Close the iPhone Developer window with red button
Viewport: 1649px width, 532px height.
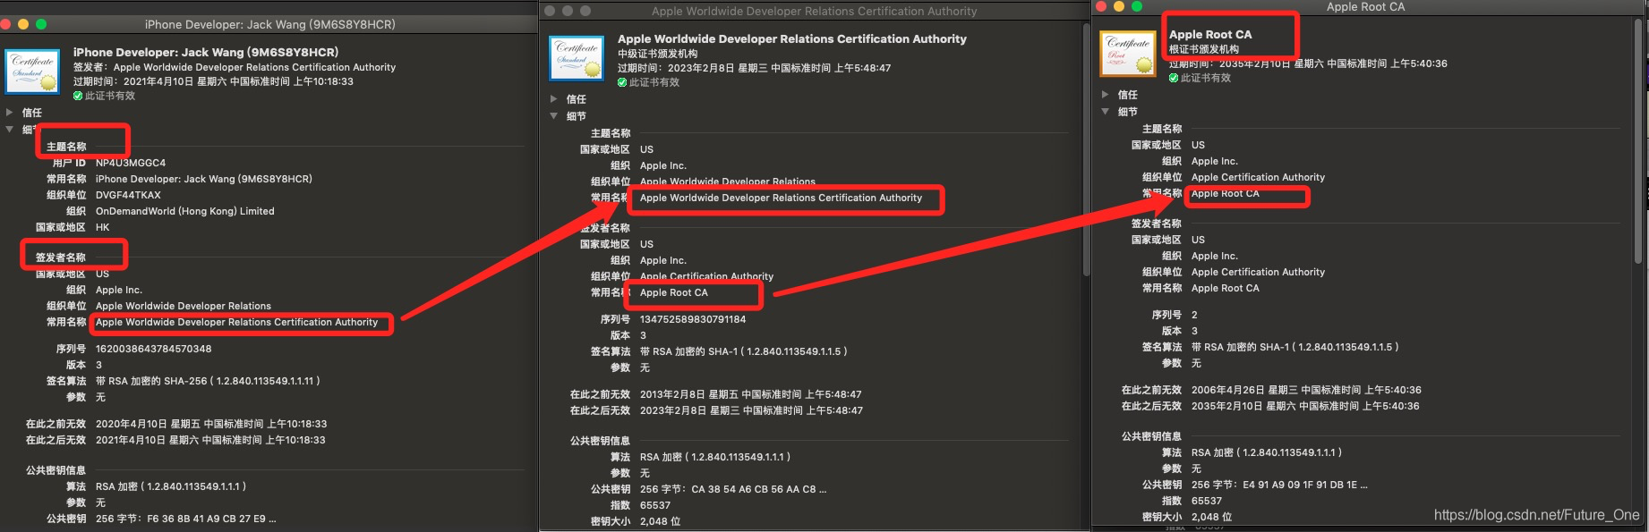[x=6, y=24]
